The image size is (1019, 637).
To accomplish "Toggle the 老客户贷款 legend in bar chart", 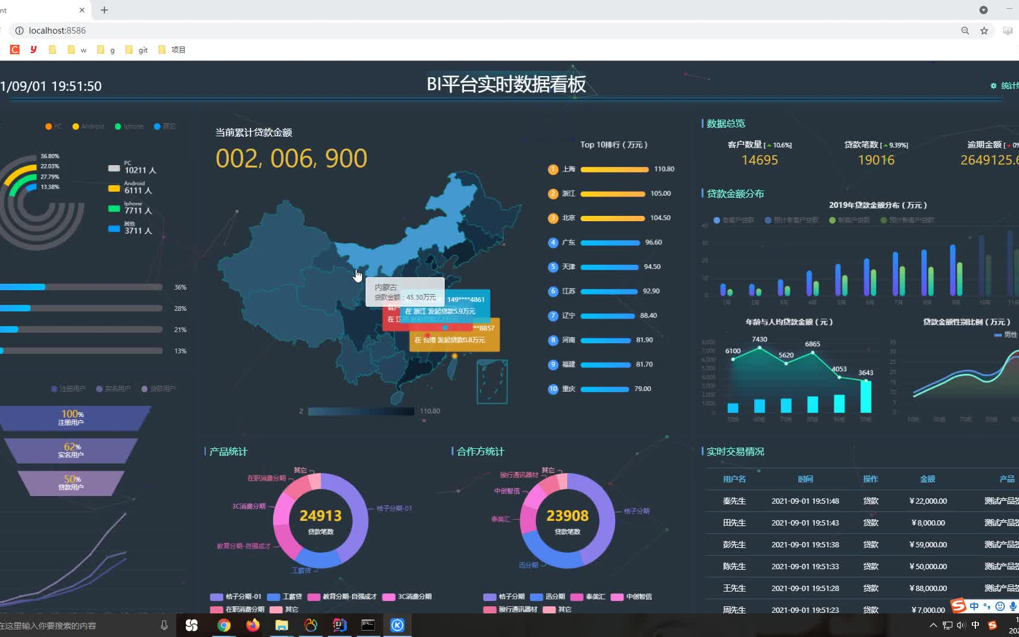I will pos(734,220).
